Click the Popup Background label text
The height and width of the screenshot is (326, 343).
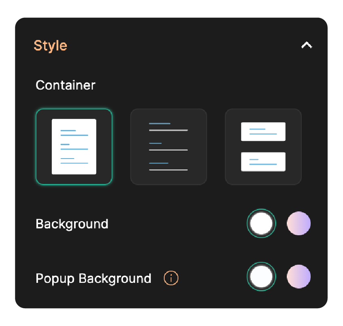(x=93, y=278)
